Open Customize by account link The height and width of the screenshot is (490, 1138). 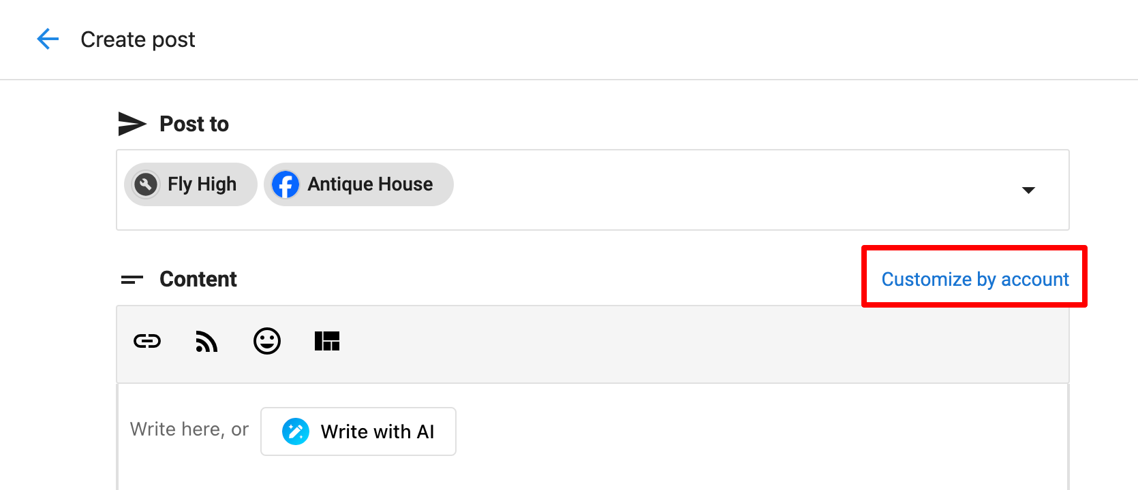pyautogui.click(x=974, y=279)
